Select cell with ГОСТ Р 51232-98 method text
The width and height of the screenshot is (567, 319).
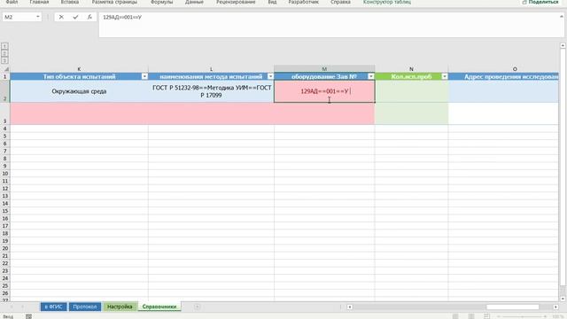pyautogui.click(x=211, y=91)
